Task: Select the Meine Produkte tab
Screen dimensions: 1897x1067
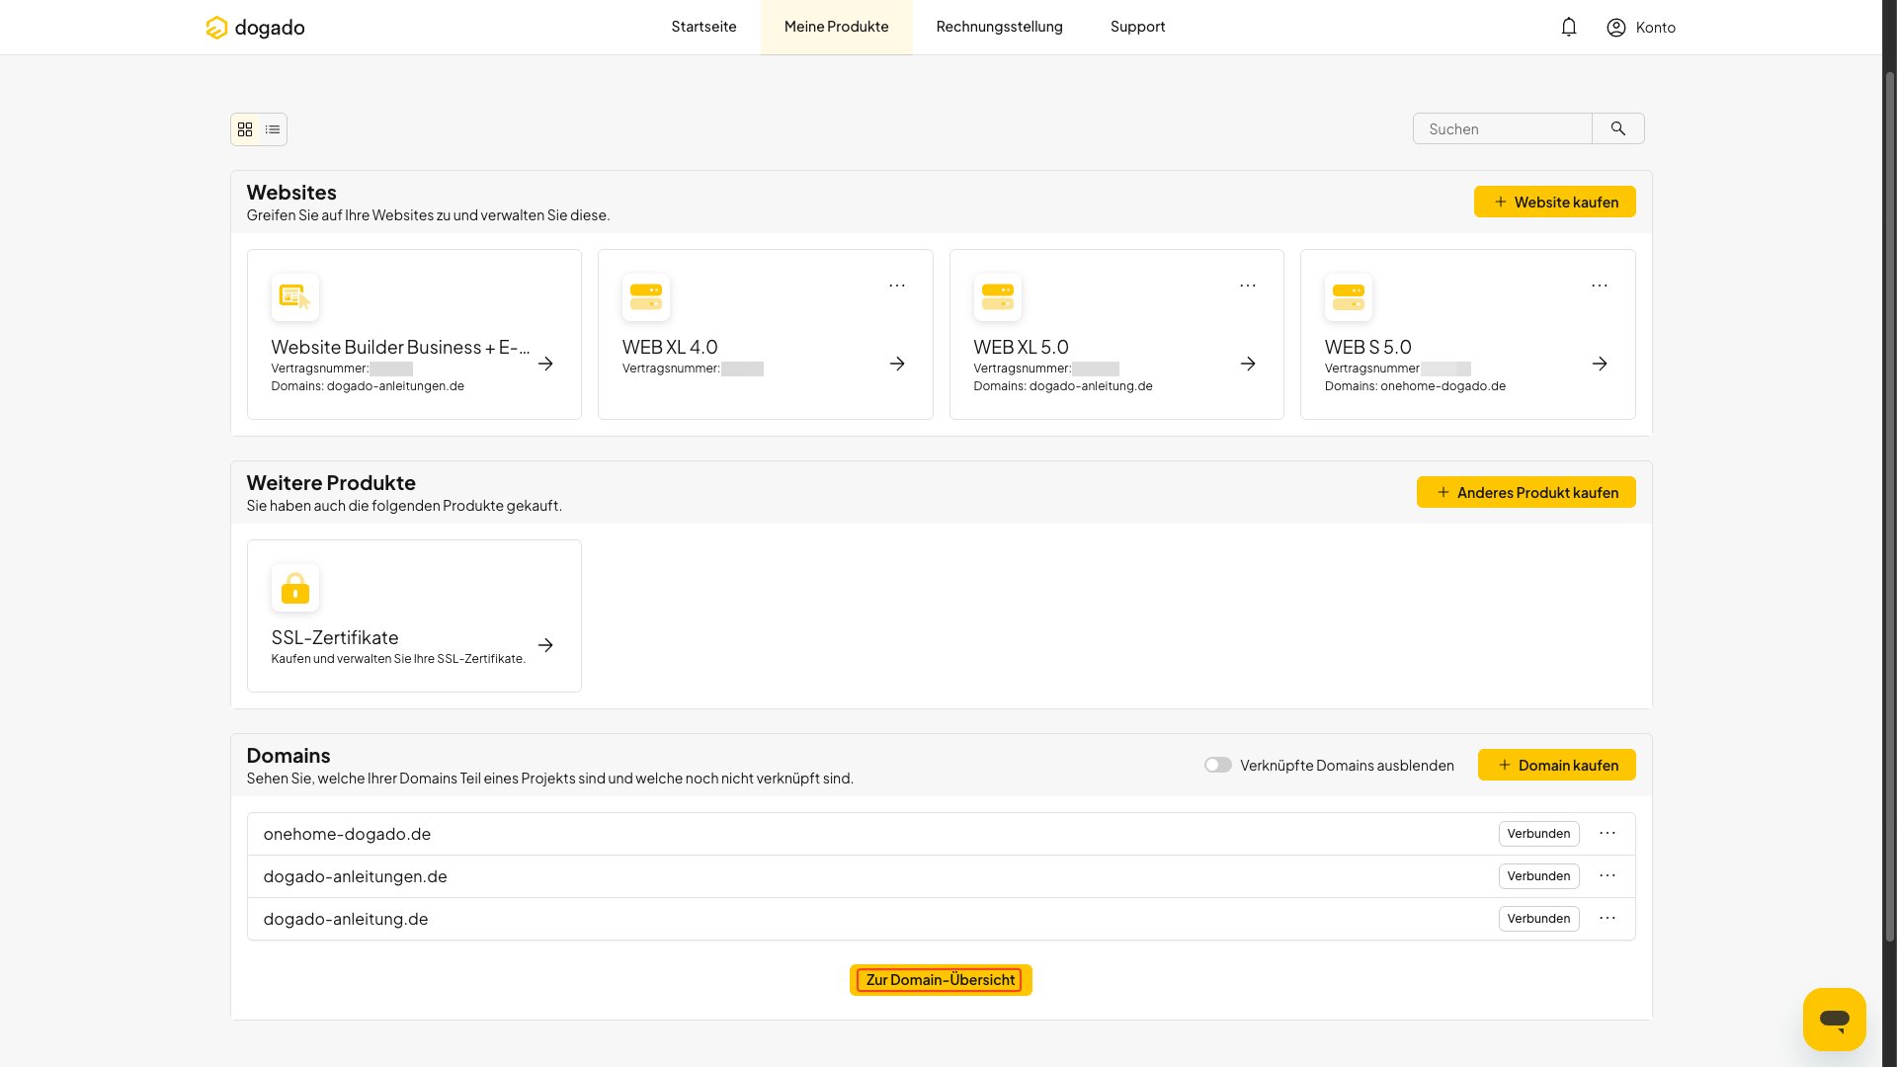Action: pyautogui.click(x=837, y=27)
